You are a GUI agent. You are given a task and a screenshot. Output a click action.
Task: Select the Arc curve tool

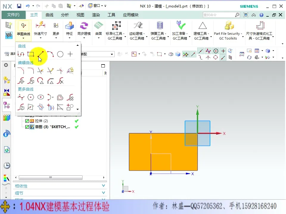(50, 54)
